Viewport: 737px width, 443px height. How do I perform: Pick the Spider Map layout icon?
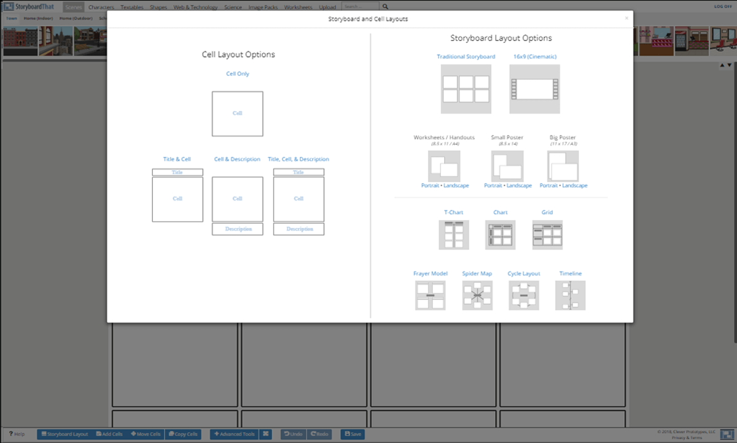(477, 296)
